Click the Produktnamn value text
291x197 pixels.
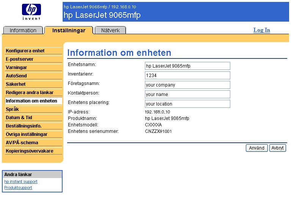(x=167, y=118)
